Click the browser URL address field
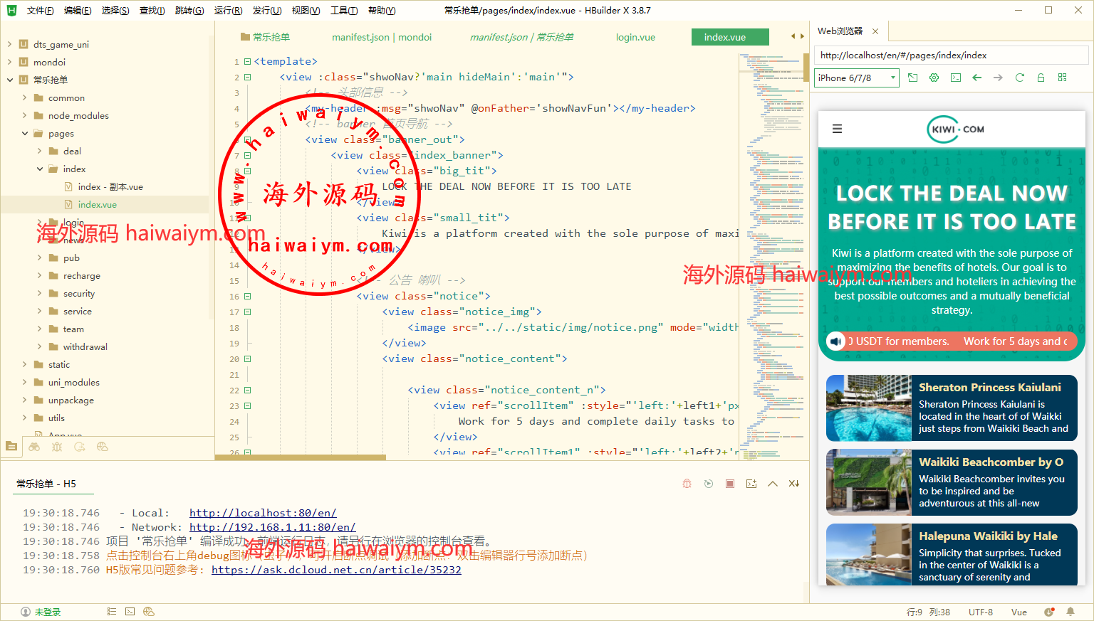Viewport: 1094px width, 621px height. (x=950, y=55)
